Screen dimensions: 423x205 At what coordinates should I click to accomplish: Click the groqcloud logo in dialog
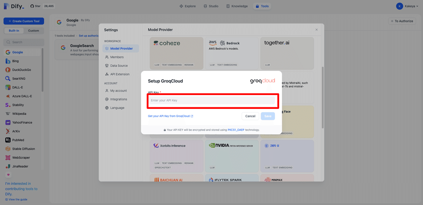point(263,81)
